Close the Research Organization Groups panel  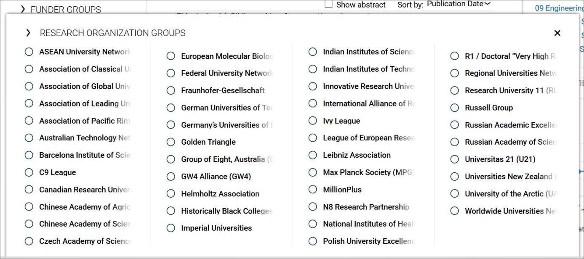pos(557,33)
